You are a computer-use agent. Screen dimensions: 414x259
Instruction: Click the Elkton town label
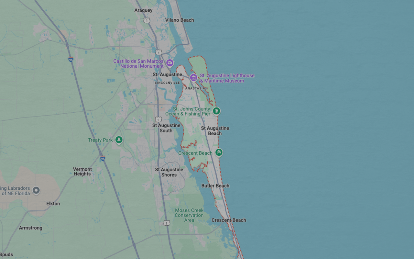pyautogui.click(x=53, y=204)
